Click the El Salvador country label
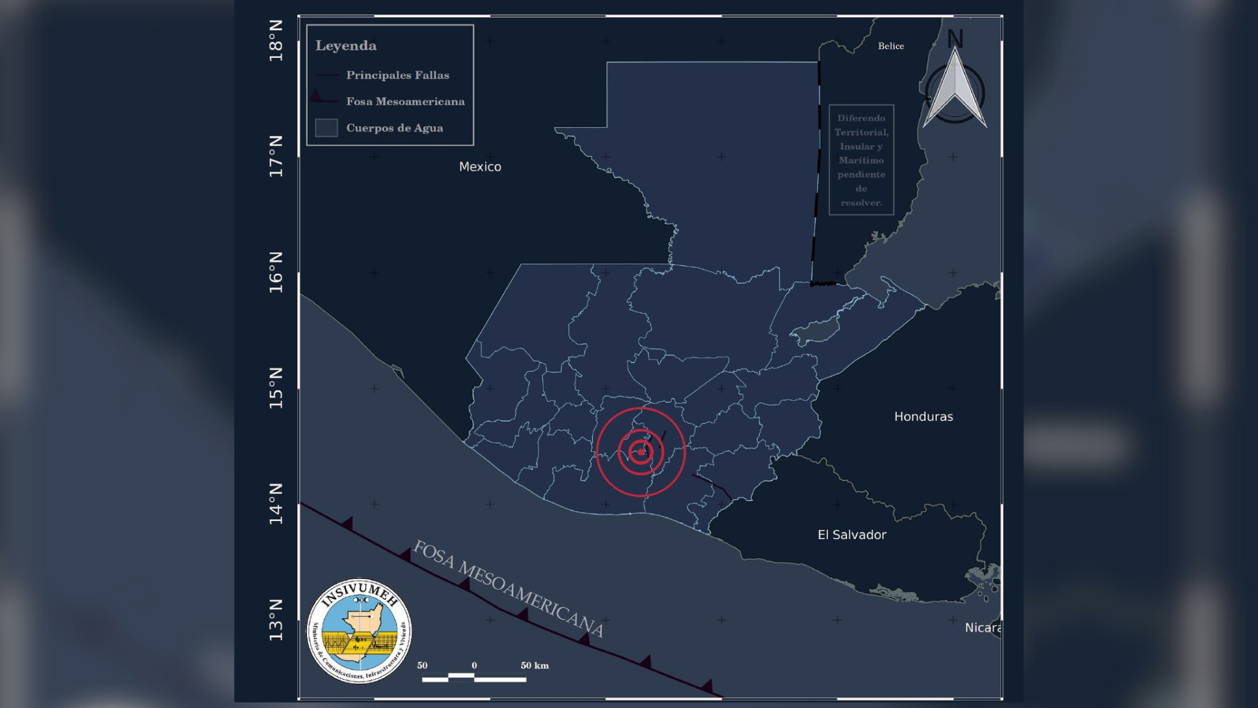 tap(851, 534)
